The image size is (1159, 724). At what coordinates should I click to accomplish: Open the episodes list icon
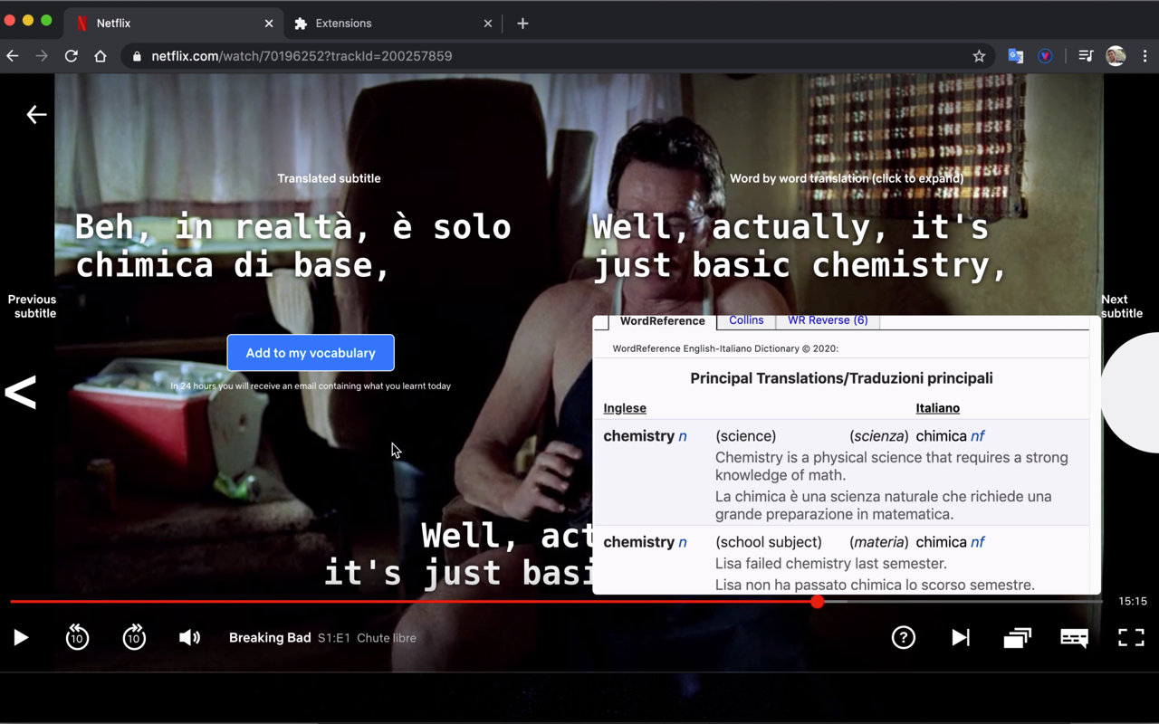[x=1017, y=638]
